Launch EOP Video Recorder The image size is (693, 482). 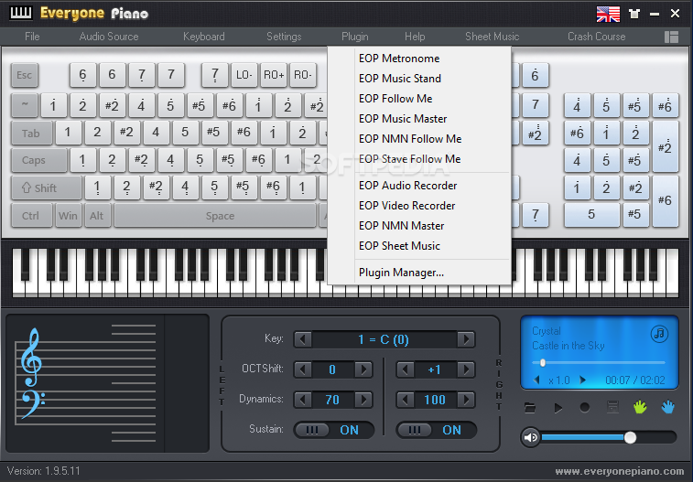[x=420, y=206]
